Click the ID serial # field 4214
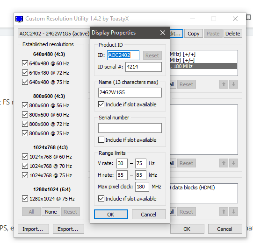This screenshot has height=243, width=253. pos(144,67)
